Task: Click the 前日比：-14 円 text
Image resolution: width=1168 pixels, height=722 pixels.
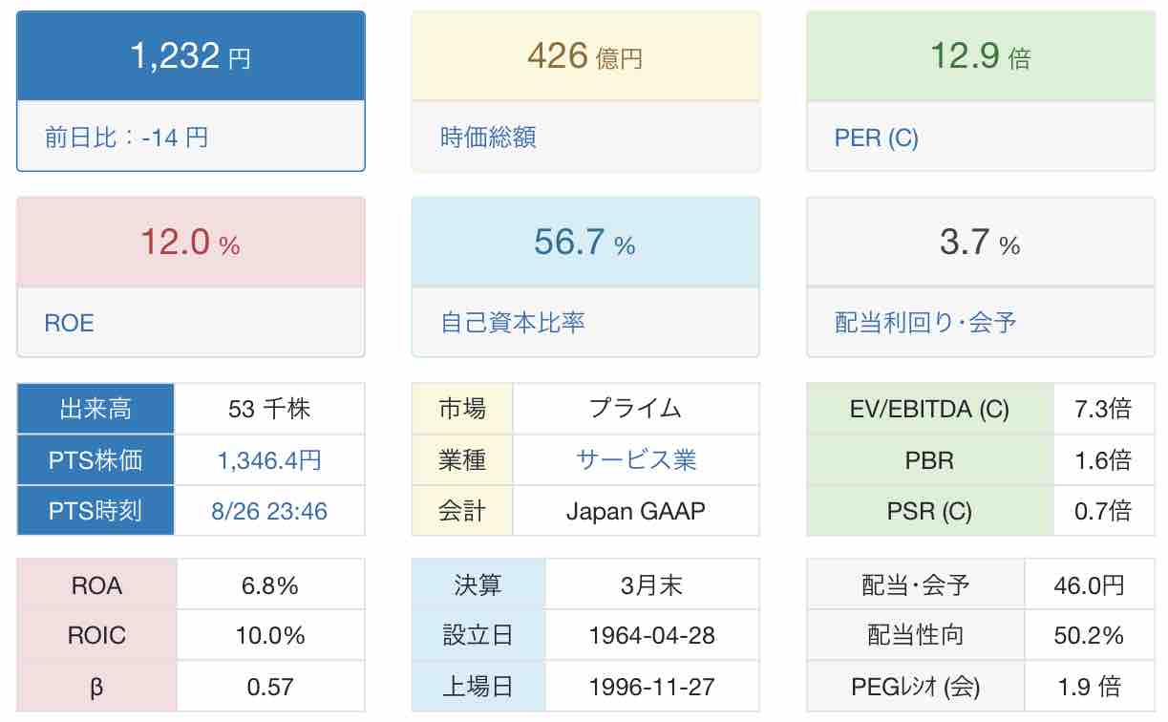Action: pyautogui.click(x=126, y=138)
